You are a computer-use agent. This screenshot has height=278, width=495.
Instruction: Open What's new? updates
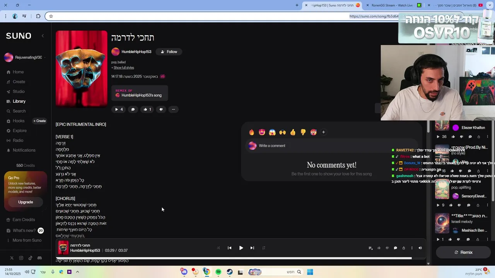tap(25, 231)
